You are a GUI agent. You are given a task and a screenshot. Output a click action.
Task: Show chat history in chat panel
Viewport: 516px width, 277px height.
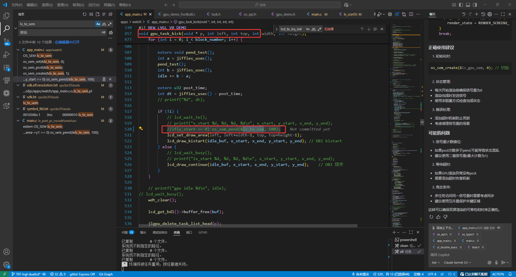pyautogui.click(x=483, y=14)
